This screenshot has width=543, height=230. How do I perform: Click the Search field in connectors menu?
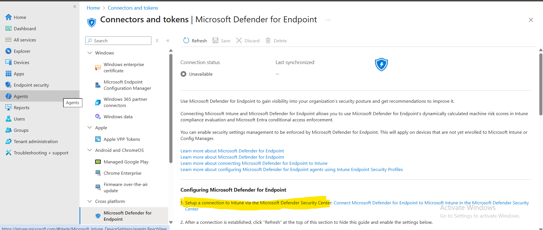(118, 41)
